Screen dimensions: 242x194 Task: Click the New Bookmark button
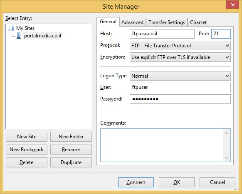(x=27, y=150)
